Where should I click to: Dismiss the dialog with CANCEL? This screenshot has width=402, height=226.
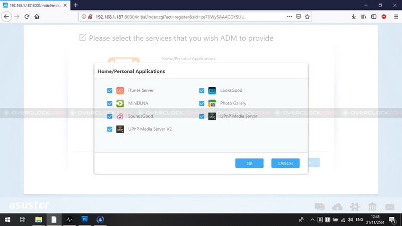285,163
